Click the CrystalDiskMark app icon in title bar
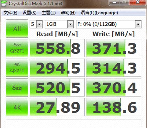Image resolution: width=147 pixels, height=128 pixels. coord(4,3)
